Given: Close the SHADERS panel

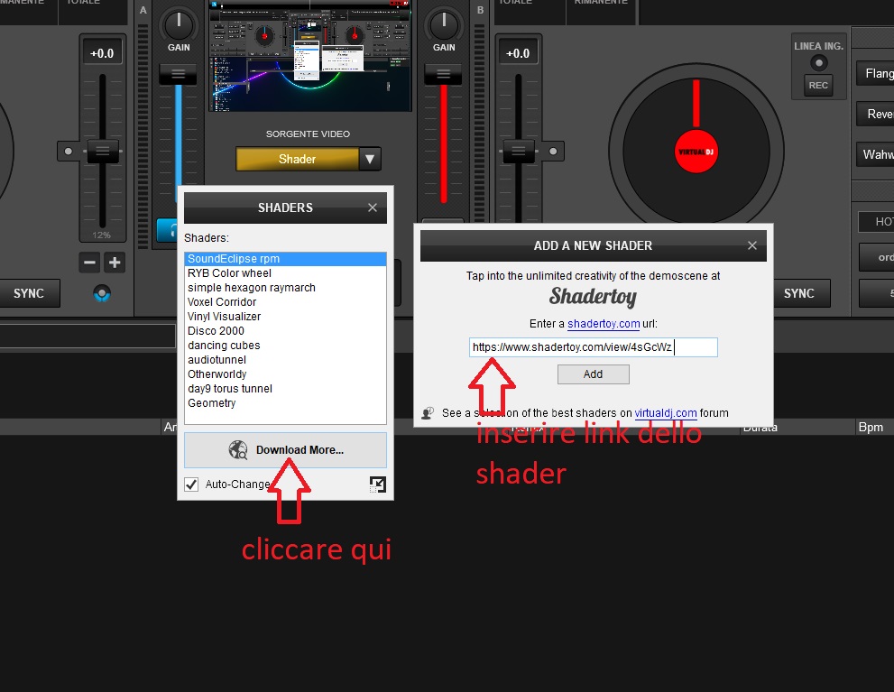Looking at the screenshot, I should [373, 208].
